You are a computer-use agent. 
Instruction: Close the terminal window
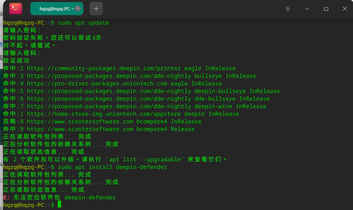coord(345,9)
